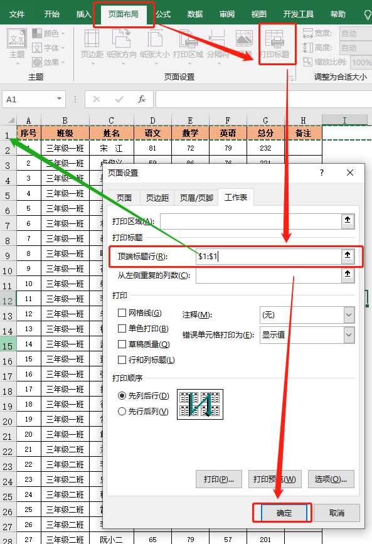
Task: Click the lightbulb tell-me icon
Action: click(x=367, y=14)
